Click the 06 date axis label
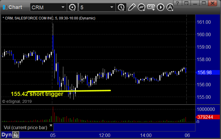 (x=187, y=135)
